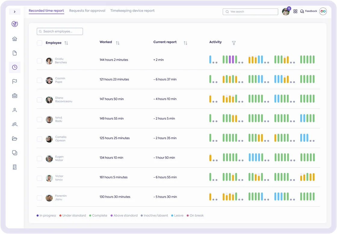The width and height of the screenshot is (337, 234).
Task: Tick checkbox for Eugen Nistor
Action: point(39,159)
